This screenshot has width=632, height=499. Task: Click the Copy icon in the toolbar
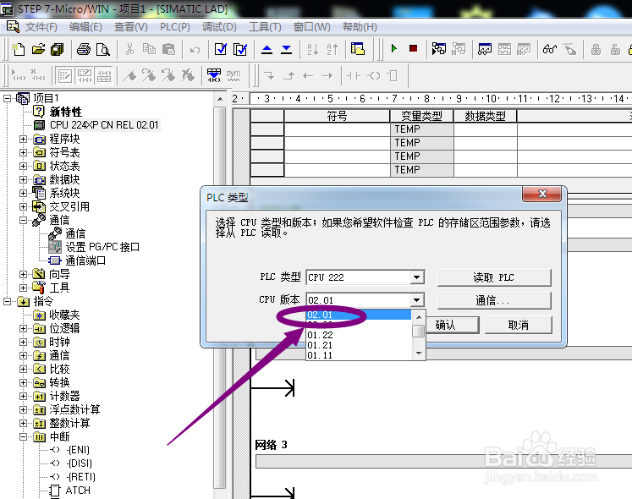149,49
